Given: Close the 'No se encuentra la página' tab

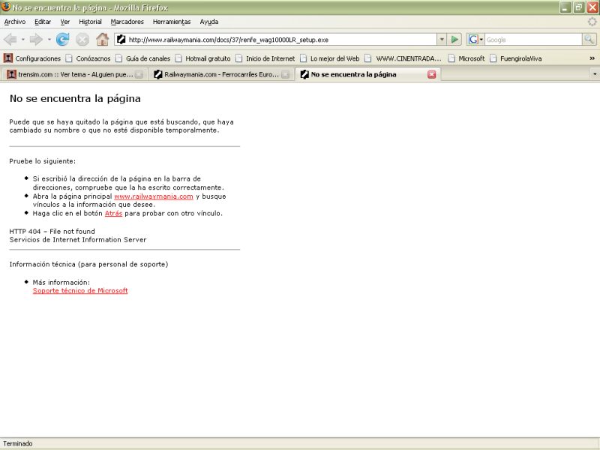Looking at the screenshot, I should [431, 74].
